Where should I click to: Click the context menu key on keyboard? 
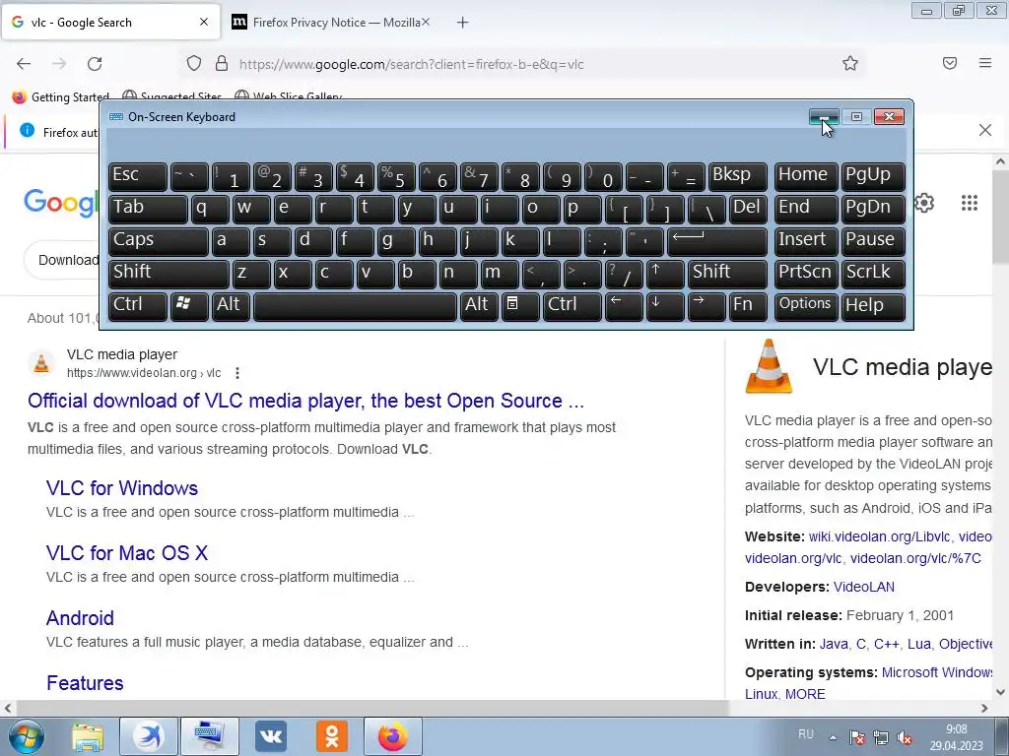tap(520, 305)
